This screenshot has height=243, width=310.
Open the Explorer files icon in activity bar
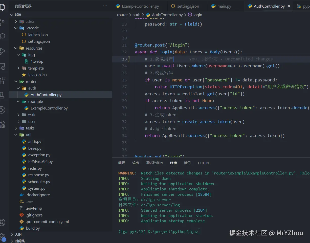click(2, 7)
